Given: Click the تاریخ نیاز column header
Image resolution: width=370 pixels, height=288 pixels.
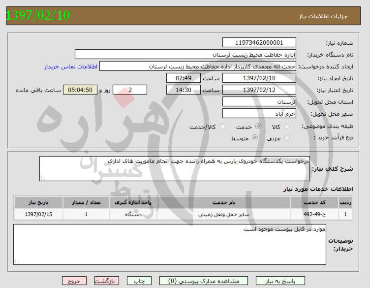Looking at the screenshot, I should [38, 202].
